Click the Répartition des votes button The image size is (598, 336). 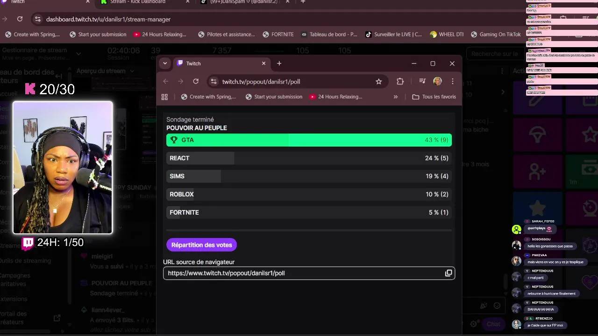202,245
